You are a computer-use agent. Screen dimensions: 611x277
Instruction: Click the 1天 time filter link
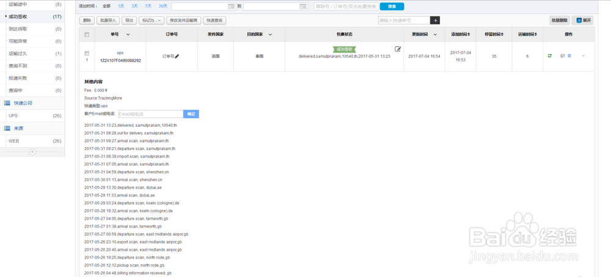[x=121, y=6]
